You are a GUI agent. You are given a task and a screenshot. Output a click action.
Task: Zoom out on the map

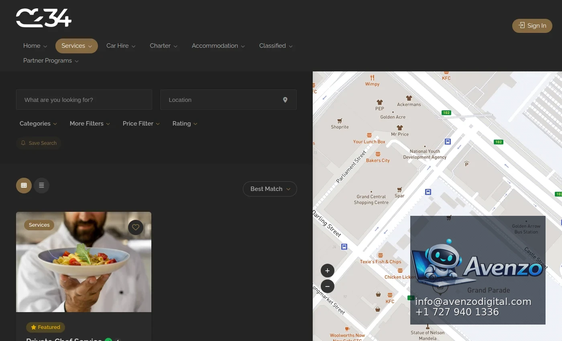click(328, 286)
